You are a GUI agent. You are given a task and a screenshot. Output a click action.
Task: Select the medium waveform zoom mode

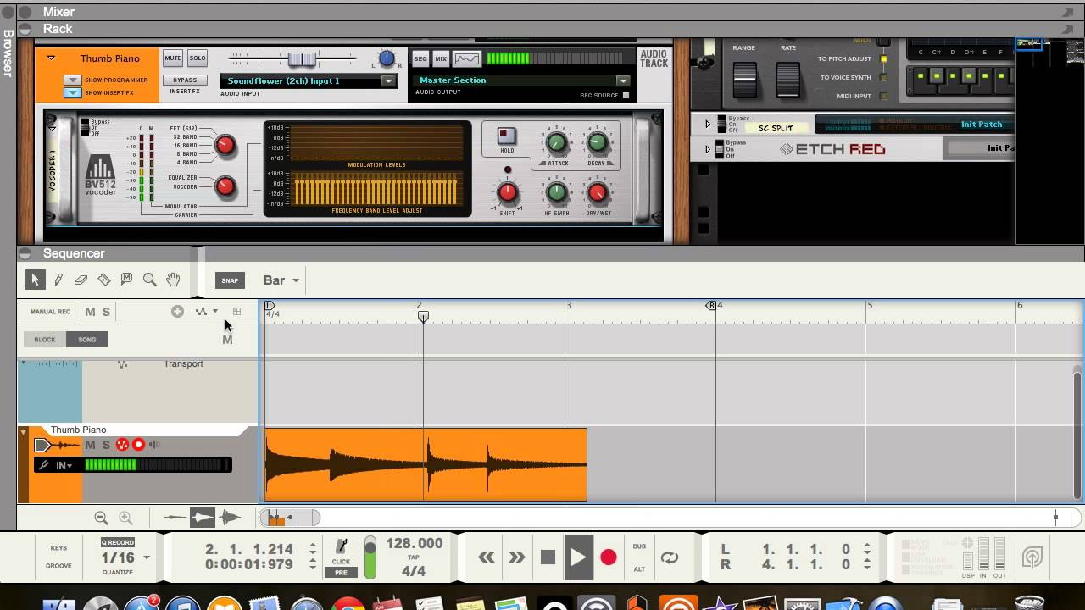pyautogui.click(x=202, y=518)
